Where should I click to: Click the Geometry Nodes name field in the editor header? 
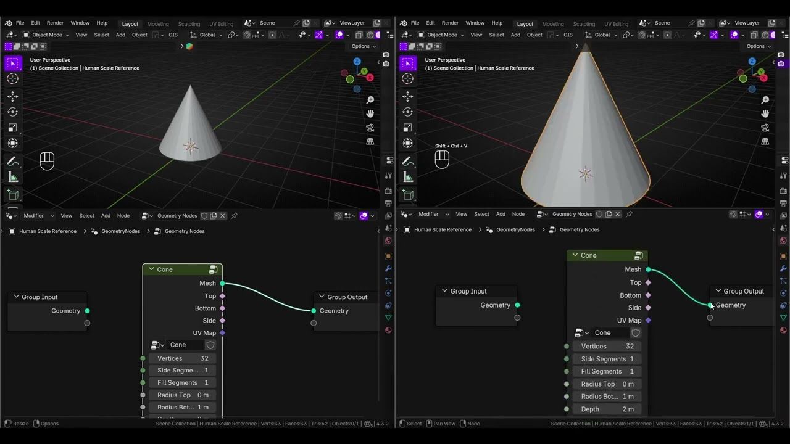click(177, 216)
